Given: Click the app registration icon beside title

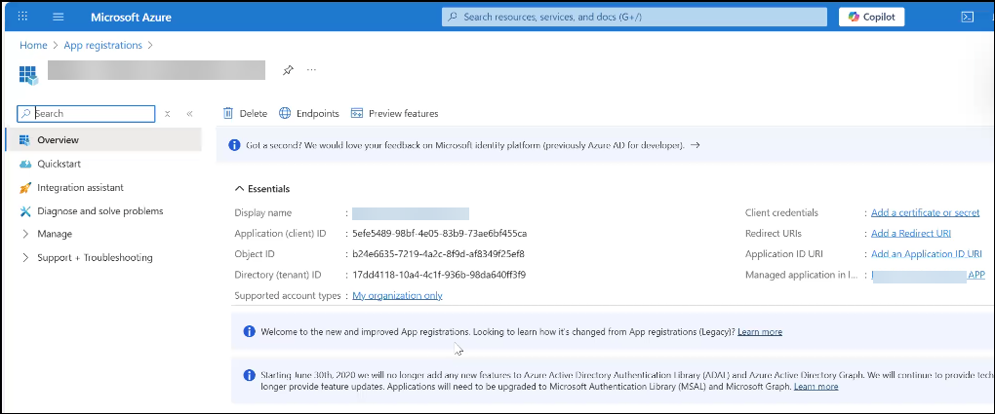Looking at the screenshot, I should tap(28, 75).
